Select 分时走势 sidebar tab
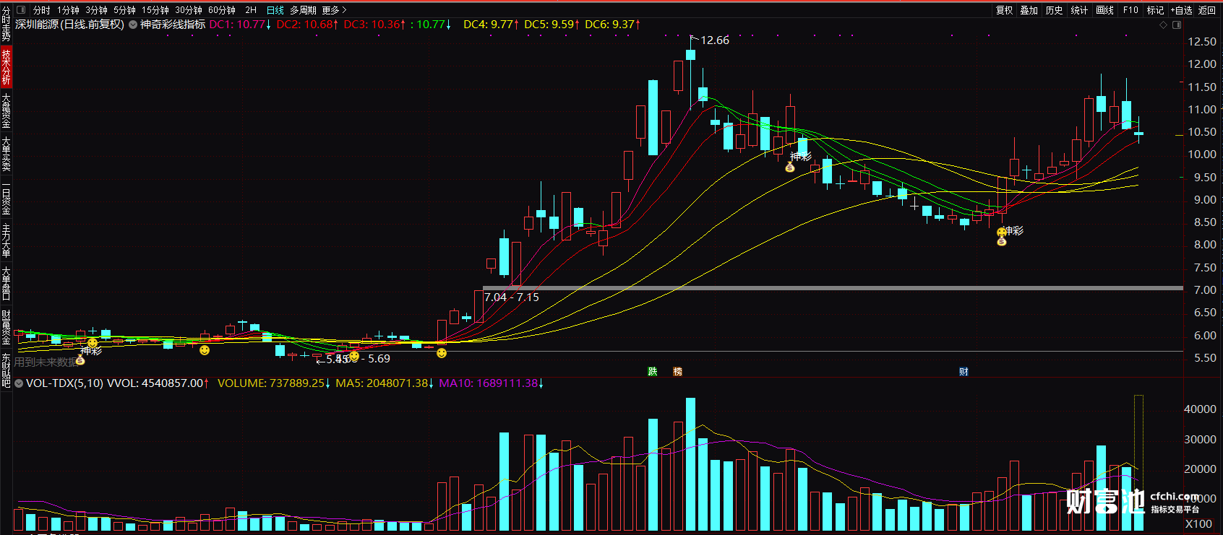The width and height of the screenshot is (1223, 535). [x=6, y=23]
